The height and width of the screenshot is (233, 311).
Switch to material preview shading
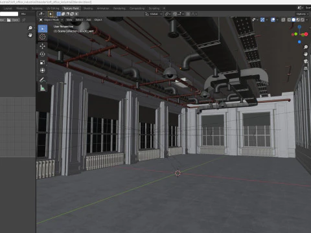(x=298, y=20)
